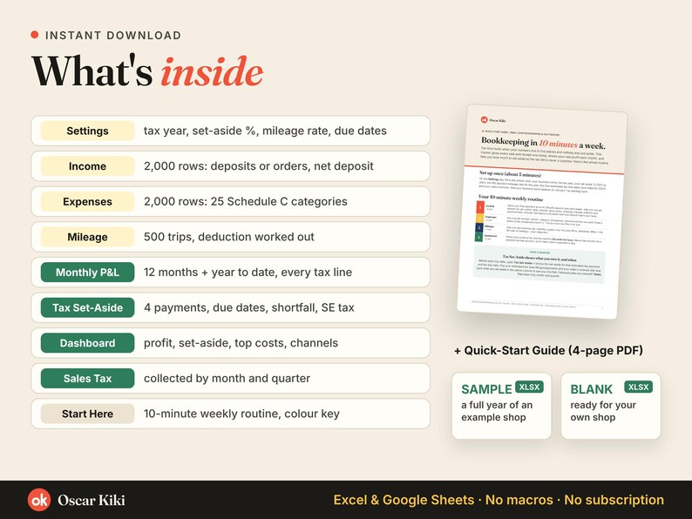Viewport: 692px width, 519px height.
Task: Choose the Mileage tab pill
Action: pyautogui.click(x=87, y=237)
